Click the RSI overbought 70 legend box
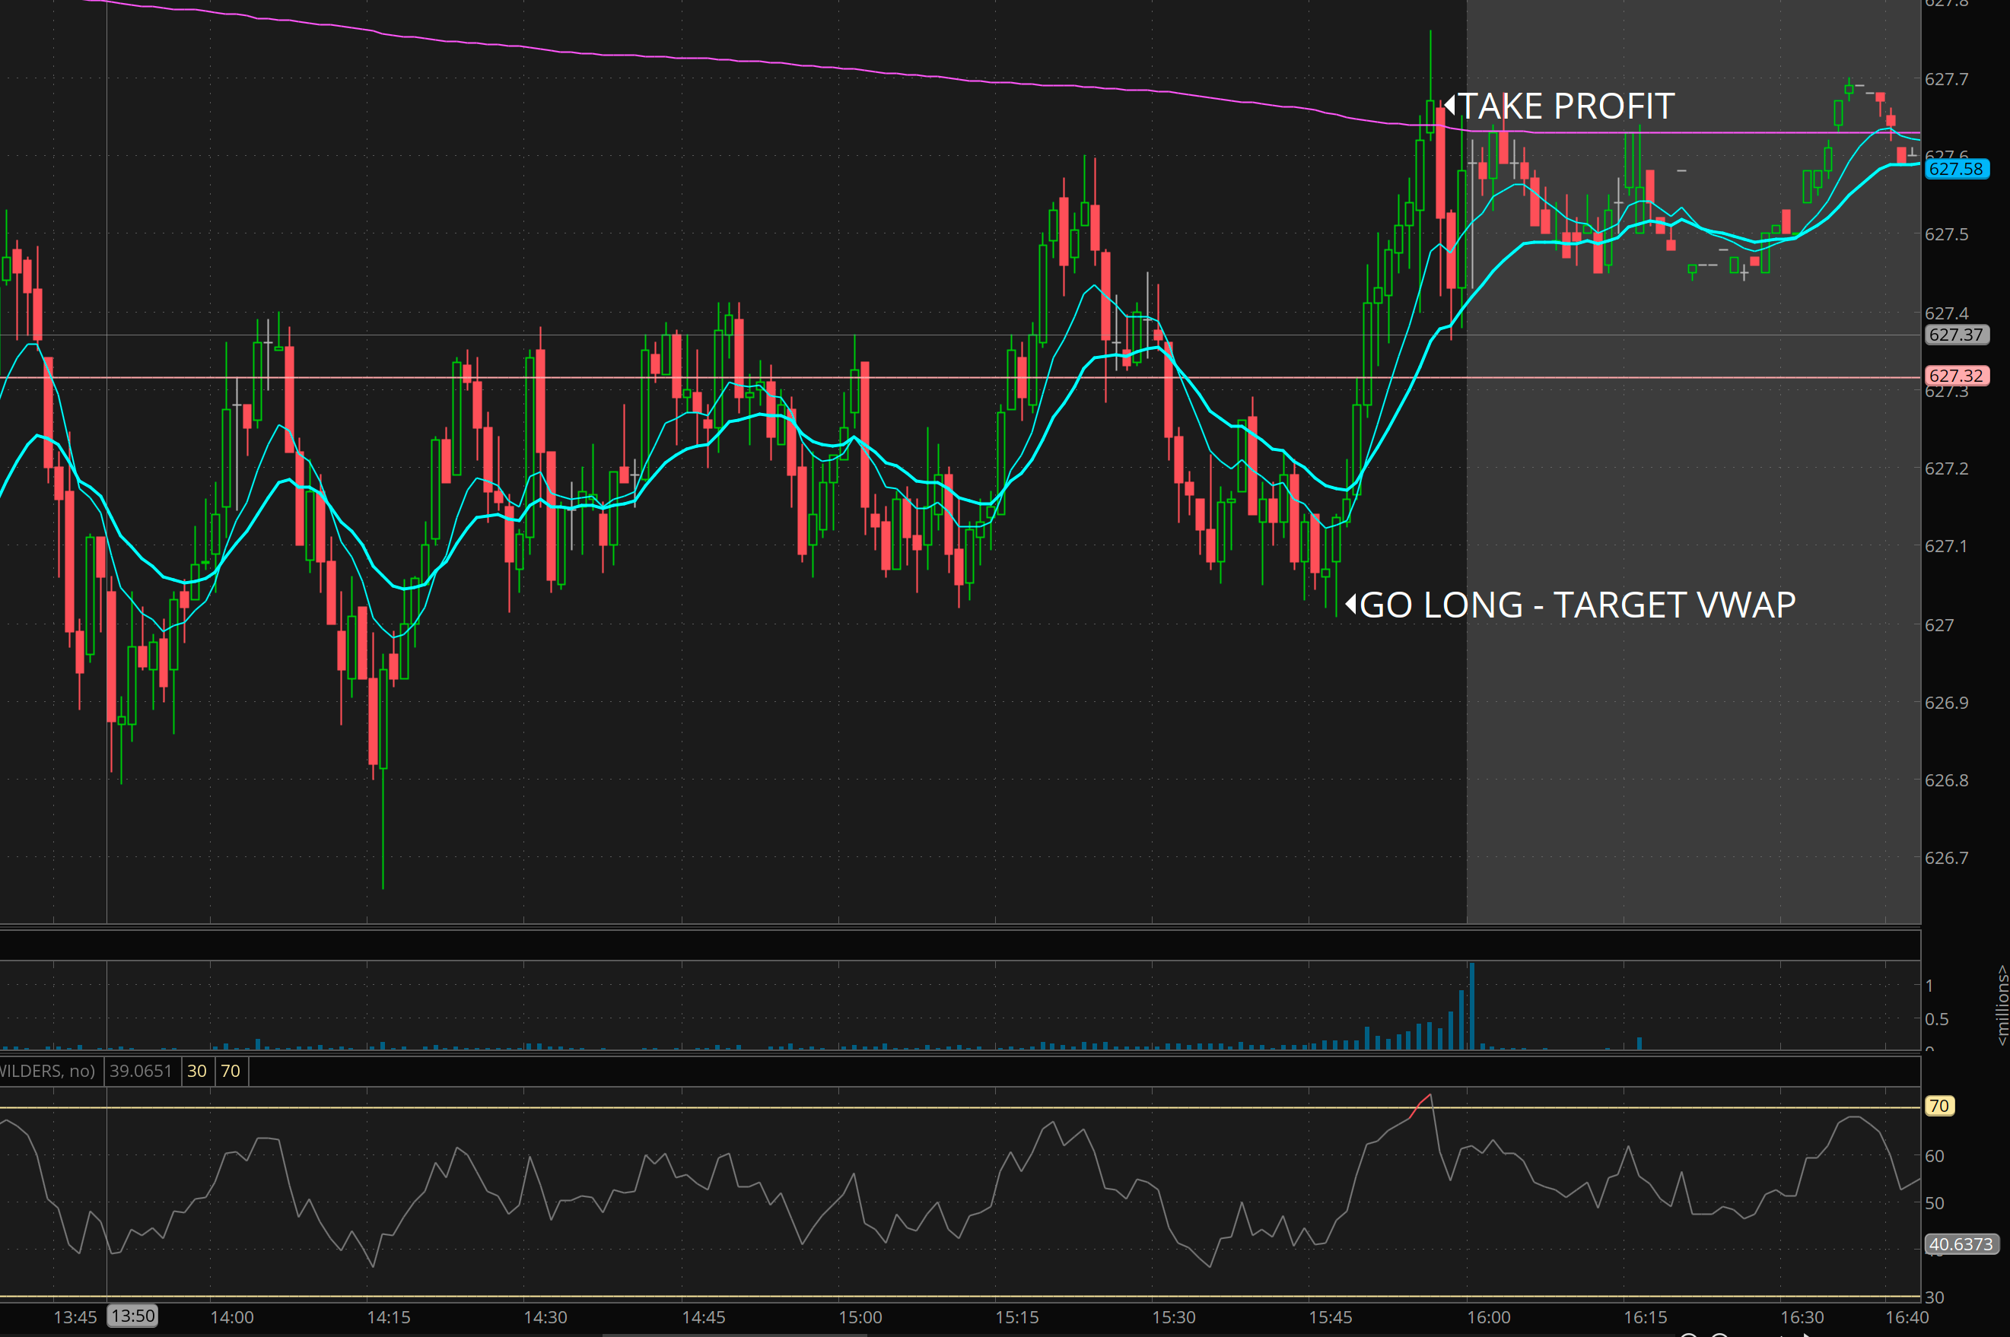Image resolution: width=2010 pixels, height=1337 pixels. pos(231,1071)
